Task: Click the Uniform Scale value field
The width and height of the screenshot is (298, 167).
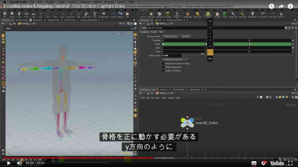Action: click(172, 56)
